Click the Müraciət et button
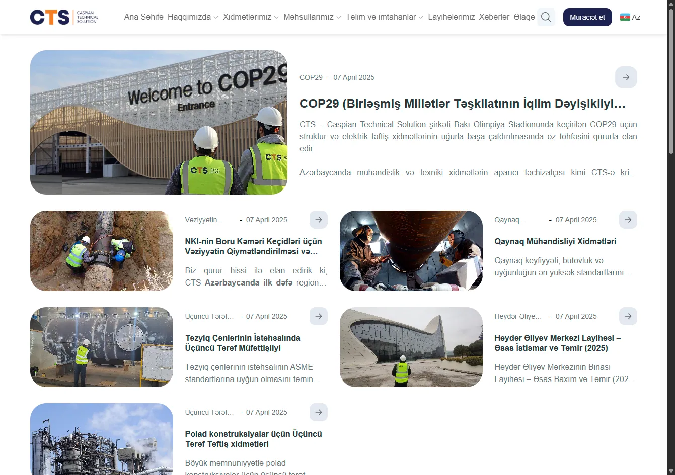Image resolution: width=675 pixels, height=475 pixels. pyautogui.click(x=587, y=17)
